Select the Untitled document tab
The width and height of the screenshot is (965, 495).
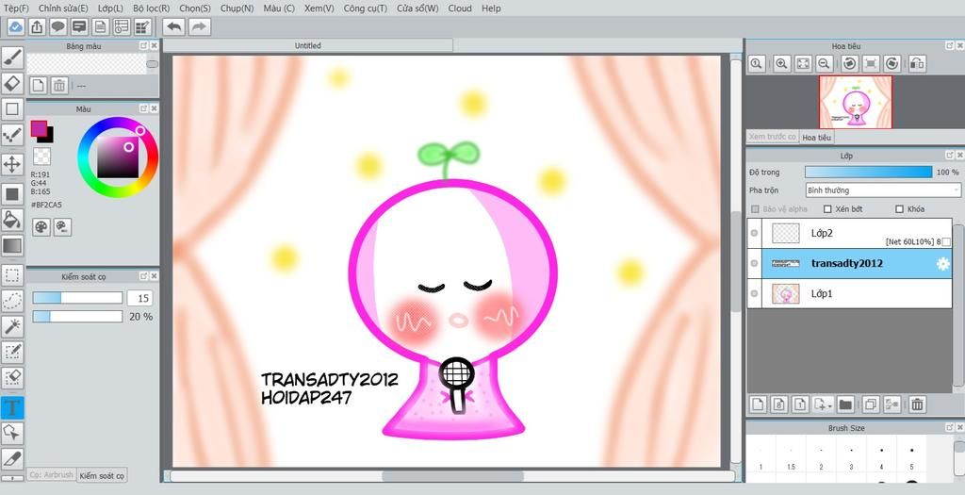click(308, 45)
